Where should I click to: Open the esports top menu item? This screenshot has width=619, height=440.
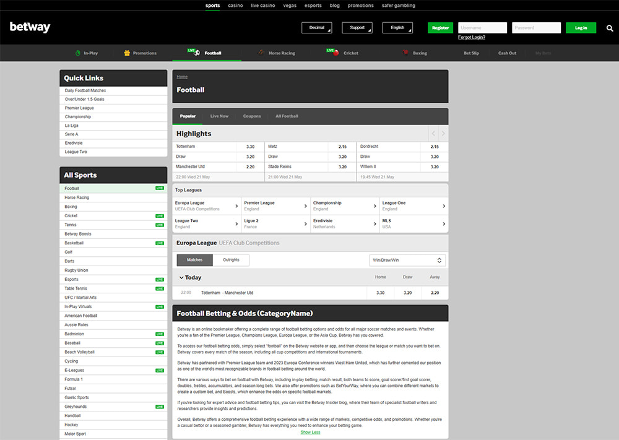(x=313, y=6)
